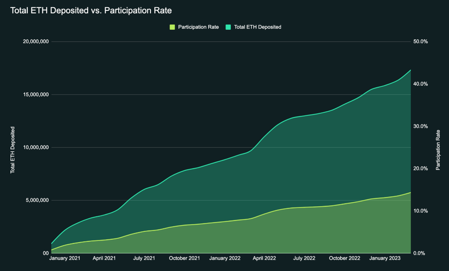Click the 10,000,000 left axis tick label
The width and height of the screenshot is (449, 271).
[34, 147]
